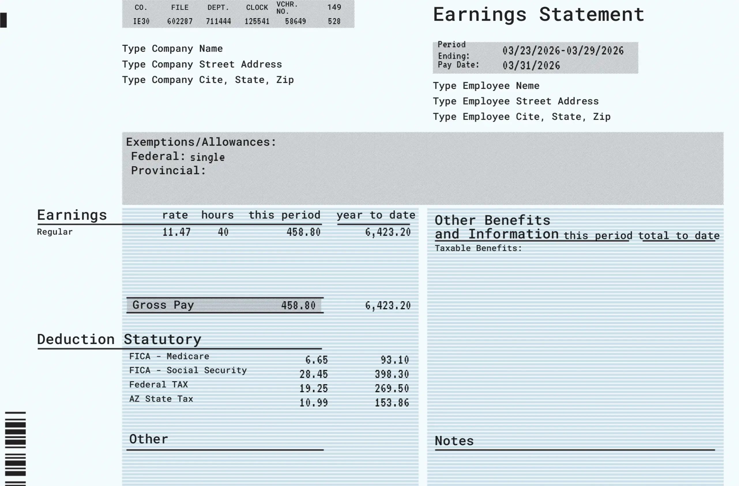Select the Gross Pay amount 458.80
Screen dimensions: 739x486
(299, 305)
